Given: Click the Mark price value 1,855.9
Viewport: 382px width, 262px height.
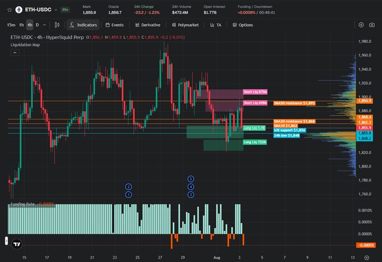Looking at the screenshot, I should click(x=89, y=12).
